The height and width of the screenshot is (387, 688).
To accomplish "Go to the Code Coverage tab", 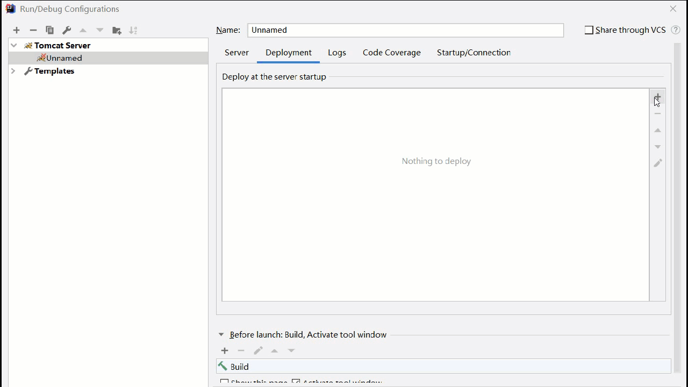I will [x=392, y=53].
